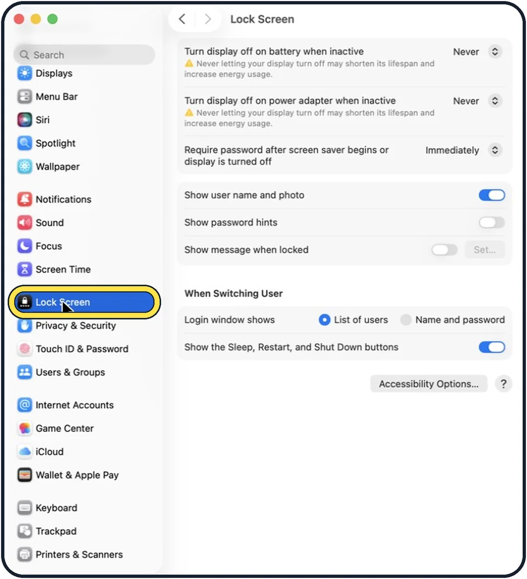527x579 pixels.
Task: Click the Privacy & Security hand icon
Action: (x=25, y=326)
